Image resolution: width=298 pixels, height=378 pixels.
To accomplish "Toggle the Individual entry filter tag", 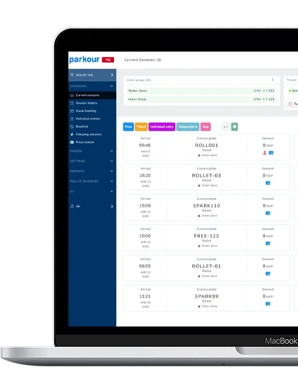I will pyautogui.click(x=161, y=126).
